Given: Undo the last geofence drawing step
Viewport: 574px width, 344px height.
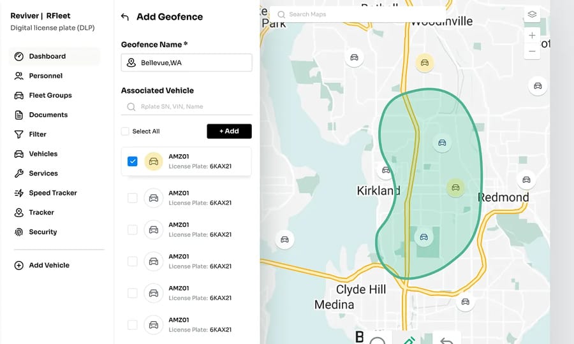Looking at the screenshot, I should [x=446, y=340].
